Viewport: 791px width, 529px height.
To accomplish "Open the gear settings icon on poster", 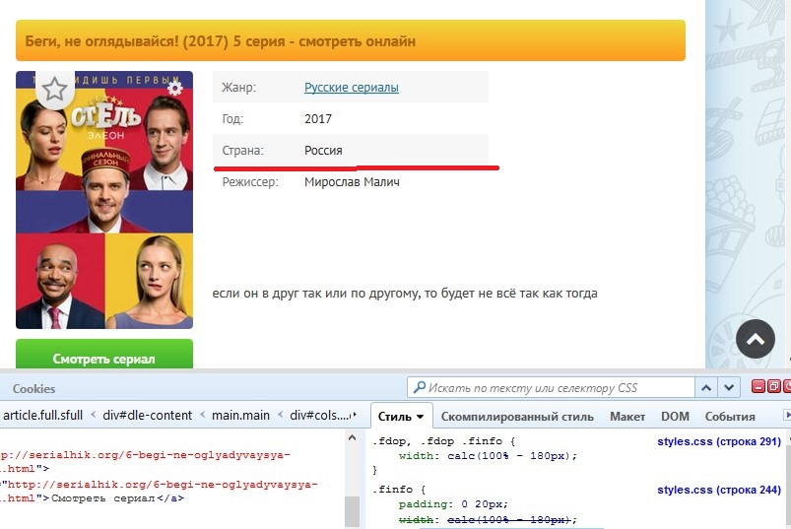I will 175,89.
